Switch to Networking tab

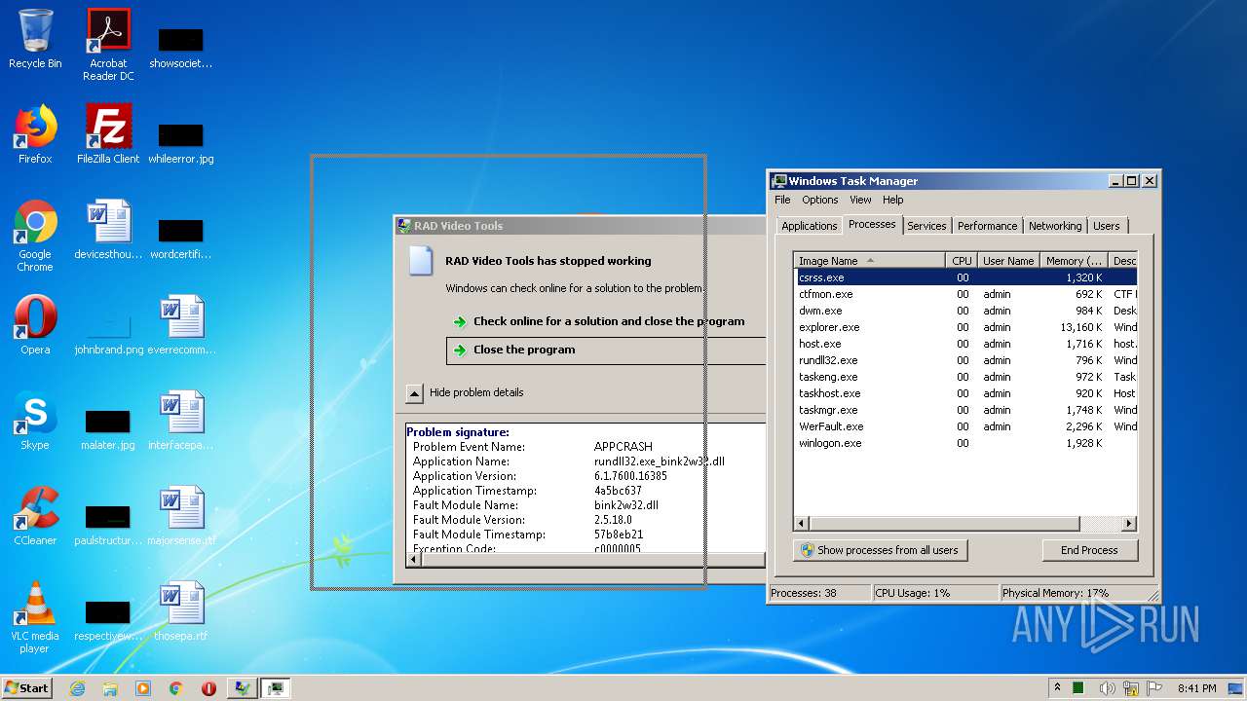pyautogui.click(x=1055, y=226)
